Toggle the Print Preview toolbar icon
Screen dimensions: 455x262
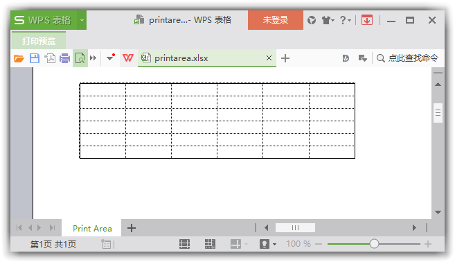pyautogui.click(x=80, y=58)
